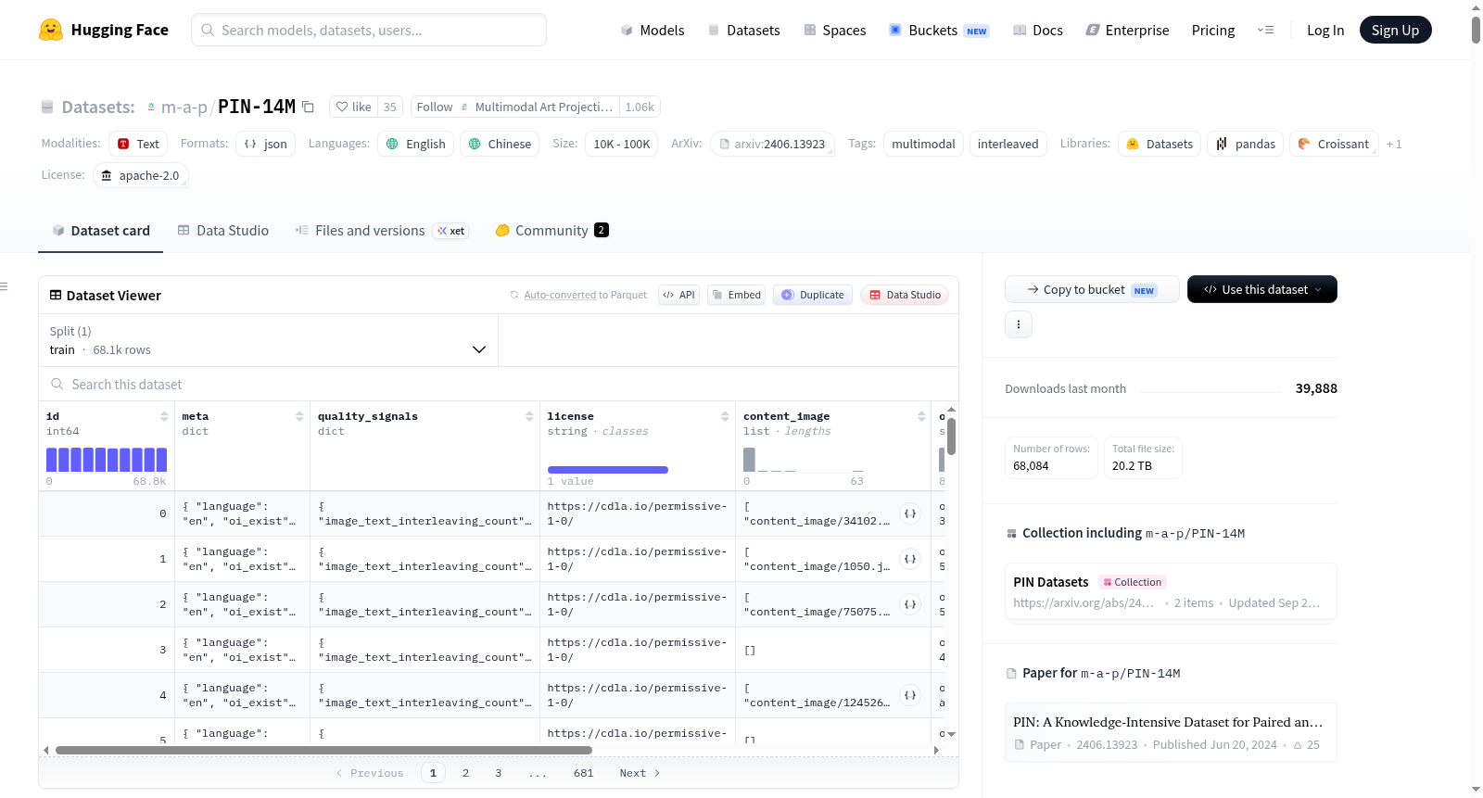1483x798 pixels.
Task: Focus the models and datasets search box
Action: [x=369, y=30]
